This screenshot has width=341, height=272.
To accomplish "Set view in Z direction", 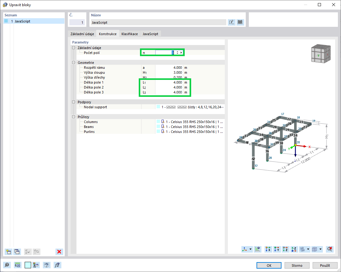I will 285,249.
